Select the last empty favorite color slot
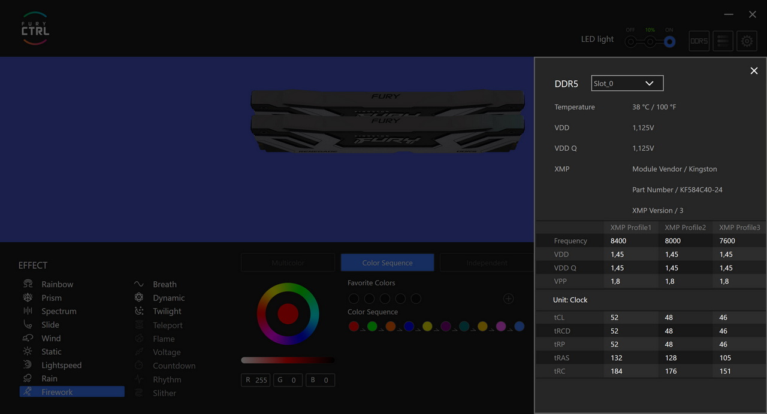Image resolution: width=767 pixels, height=414 pixels. (x=416, y=299)
